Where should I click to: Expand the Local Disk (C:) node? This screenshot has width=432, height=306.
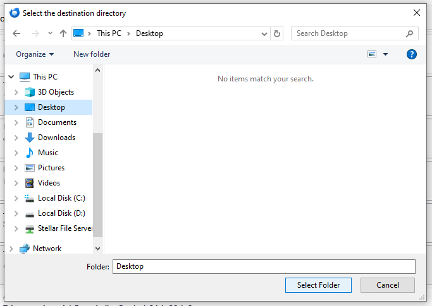point(16,198)
